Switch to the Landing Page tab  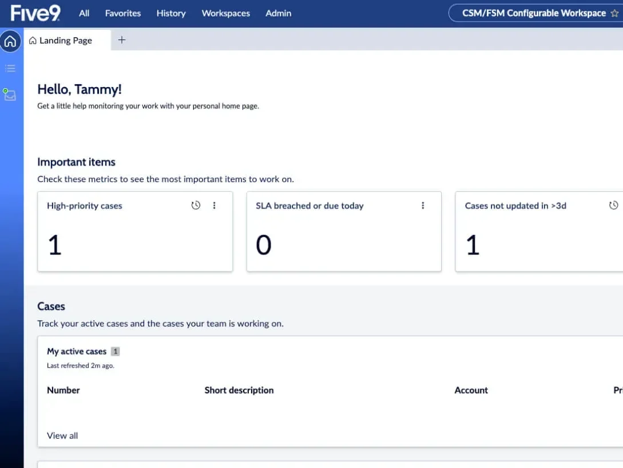[x=65, y=41]
